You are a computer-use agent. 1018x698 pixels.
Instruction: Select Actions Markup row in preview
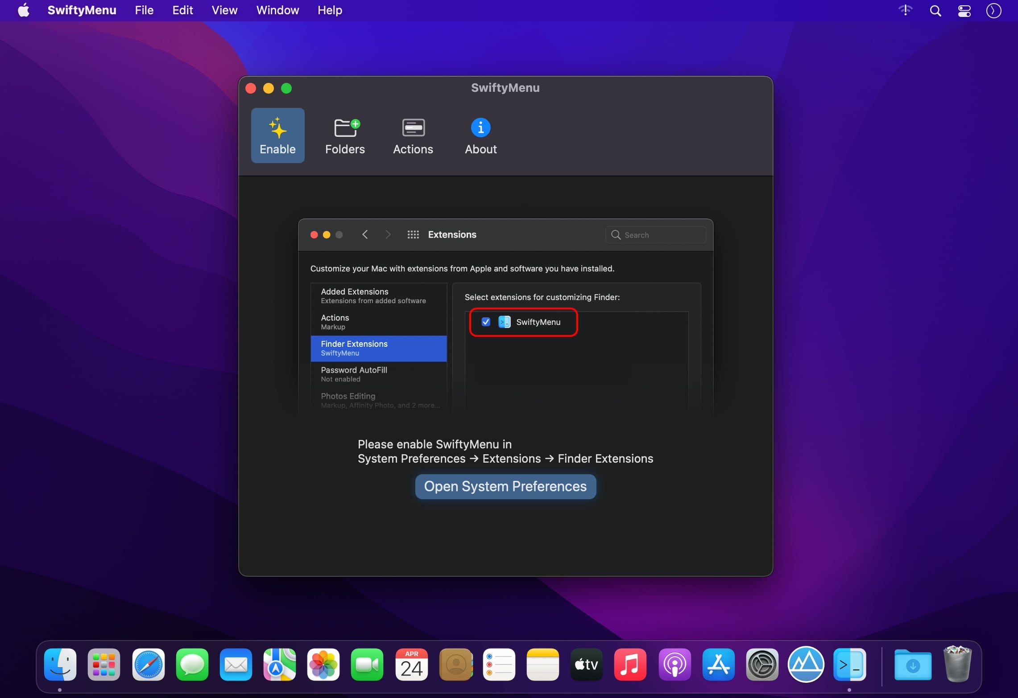379,322
